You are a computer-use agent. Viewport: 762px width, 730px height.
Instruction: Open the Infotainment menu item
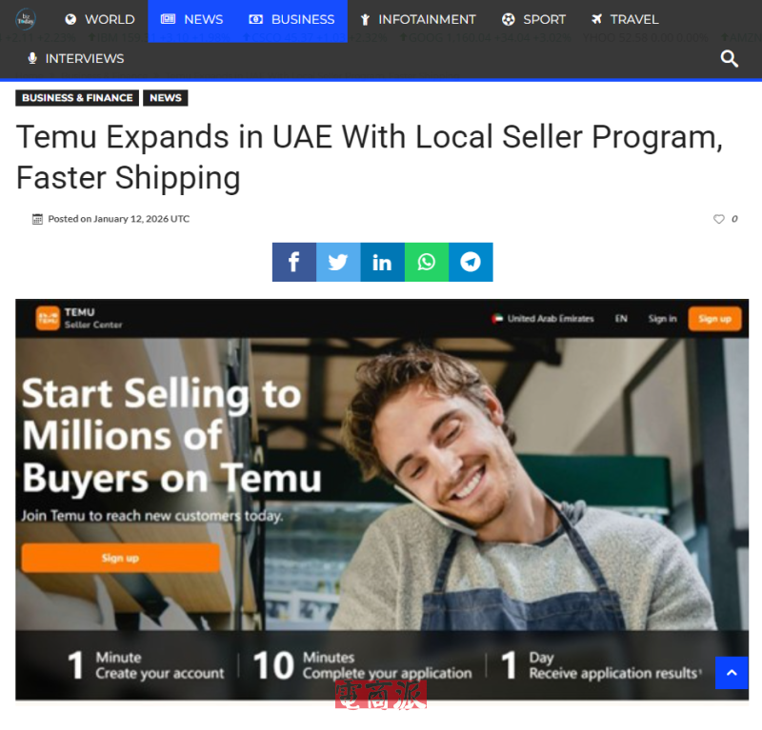[418, 19]
